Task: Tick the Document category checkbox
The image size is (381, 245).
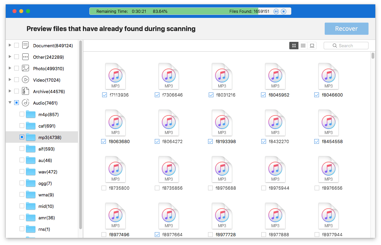Action: [x=17, y=45]
